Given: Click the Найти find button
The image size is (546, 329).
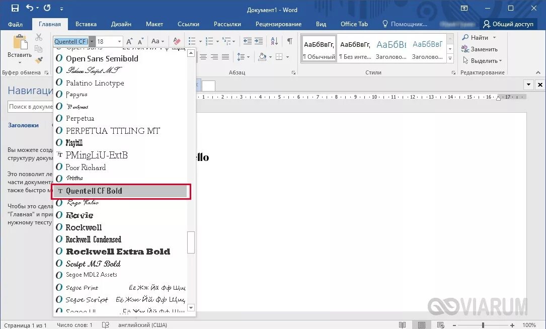Looking at the screenshot, I should click(x=475, y=37).
